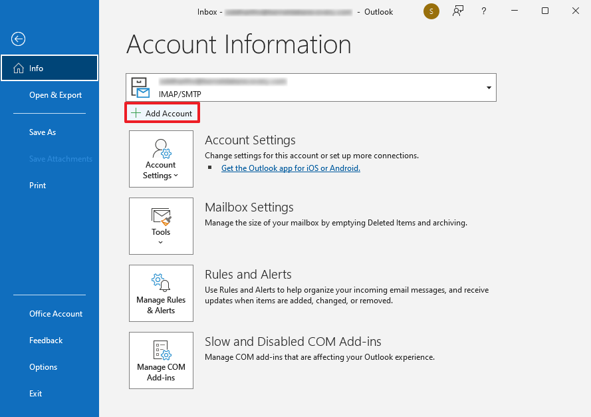Click the green plus icon beside Add Account
591x417 pixels.
point(136,113)
